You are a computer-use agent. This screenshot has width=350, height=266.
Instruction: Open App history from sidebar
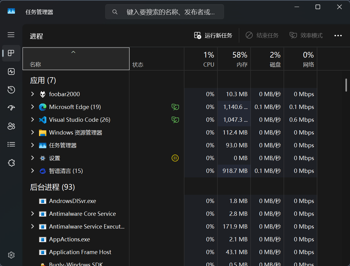[x=11, y=90]
